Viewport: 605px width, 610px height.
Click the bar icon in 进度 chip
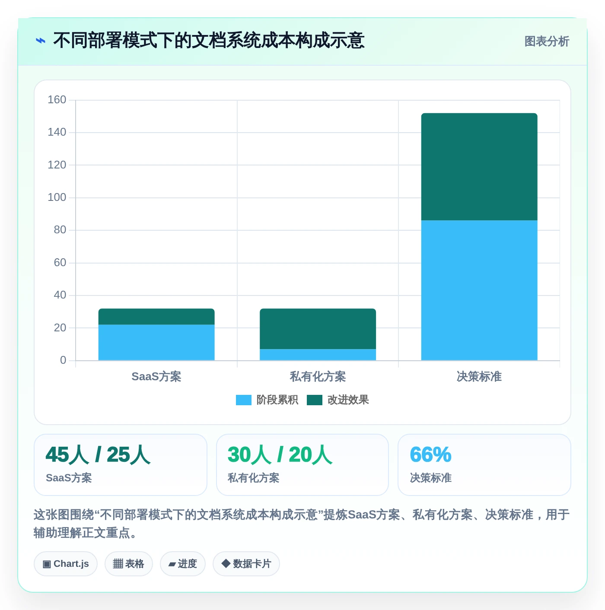click(172, 564)
